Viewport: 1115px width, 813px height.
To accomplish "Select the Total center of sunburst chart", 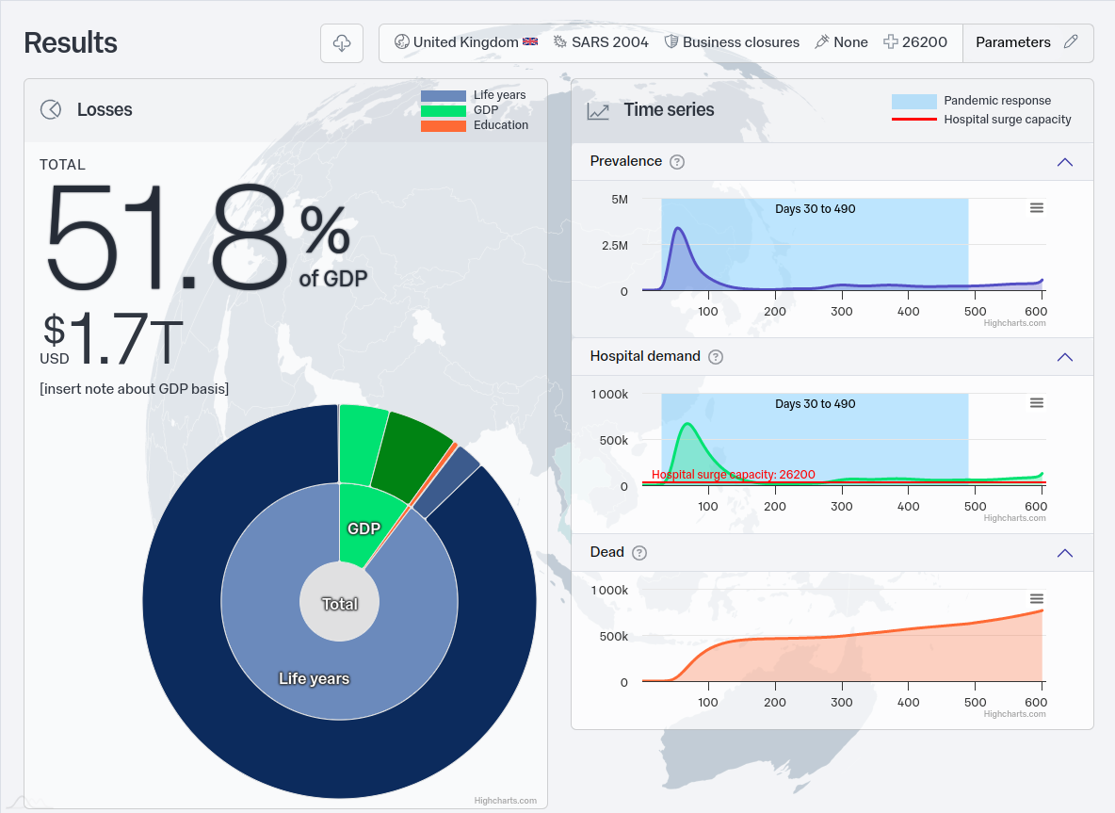I will coord(339,603).
